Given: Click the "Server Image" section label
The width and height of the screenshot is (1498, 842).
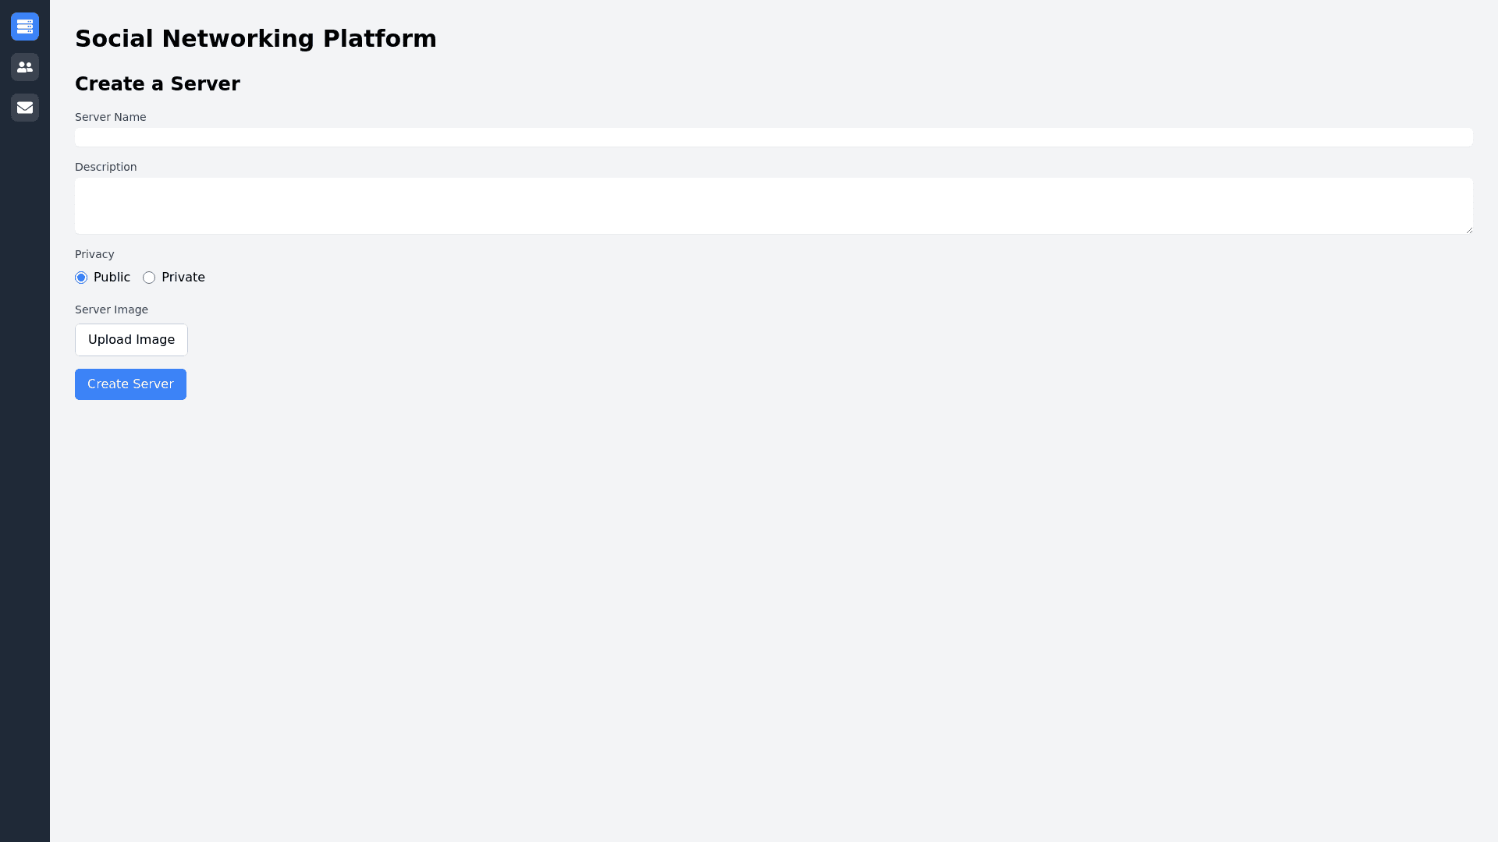Looking at the screenshot, I should click(x=111, y=310).
